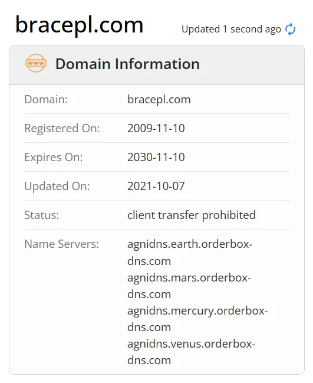The image size is (313, 383).
Task: Click the agnidns.venus.orderbox-dns.com name server
Action: point(191,352)
